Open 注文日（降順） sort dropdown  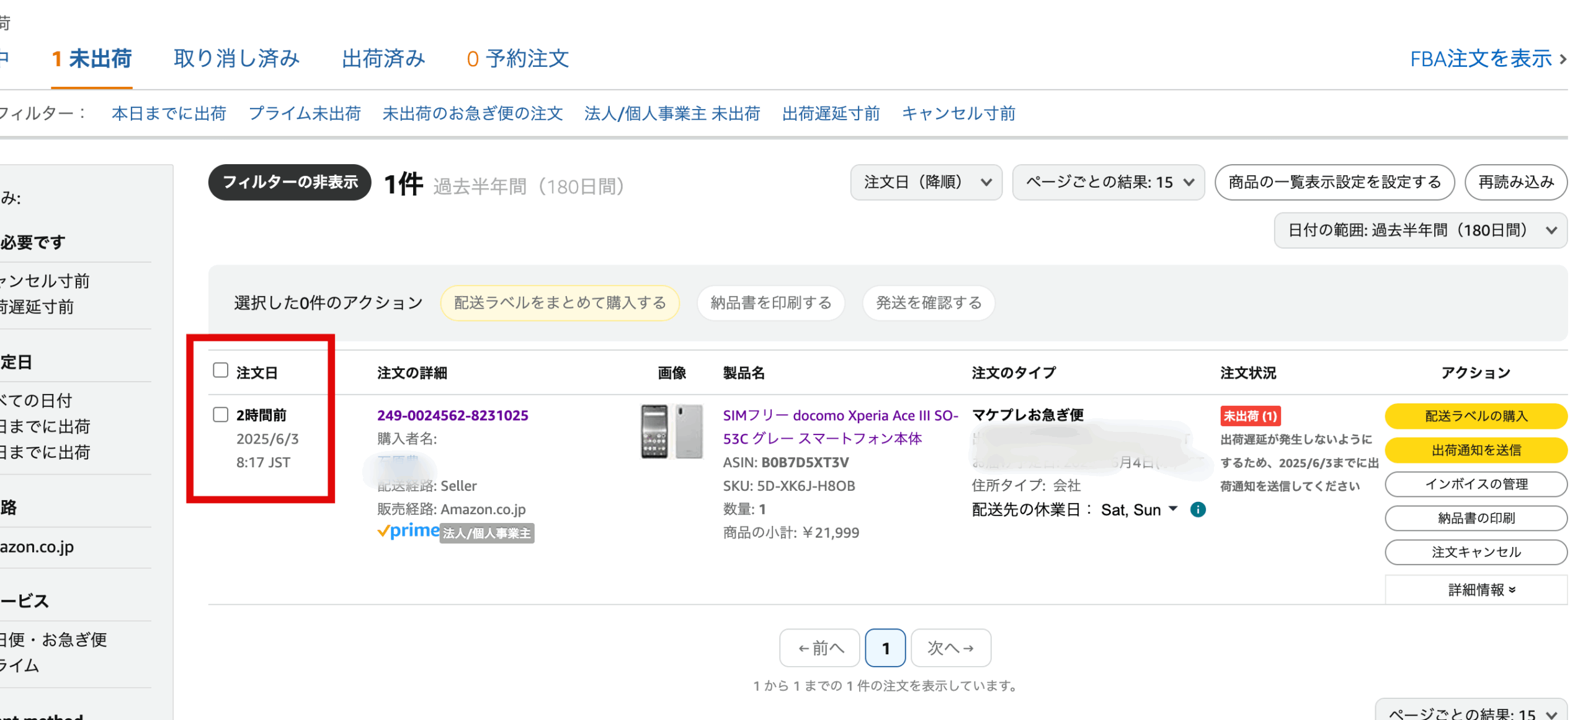point(925,182)
